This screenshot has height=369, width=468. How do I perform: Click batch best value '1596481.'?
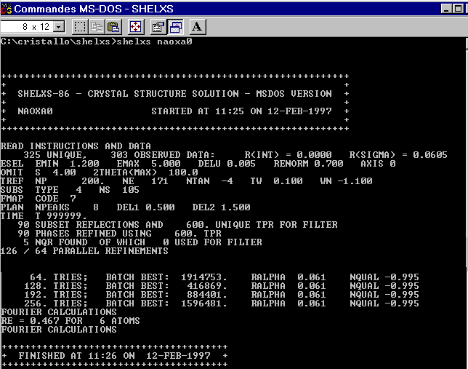tap(204, 303)
